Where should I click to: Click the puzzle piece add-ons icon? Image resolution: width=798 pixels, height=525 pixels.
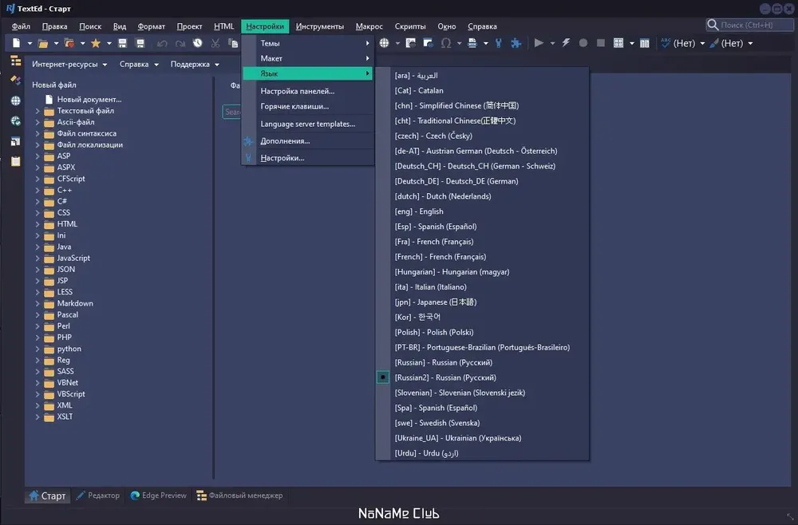pos(516,43)
